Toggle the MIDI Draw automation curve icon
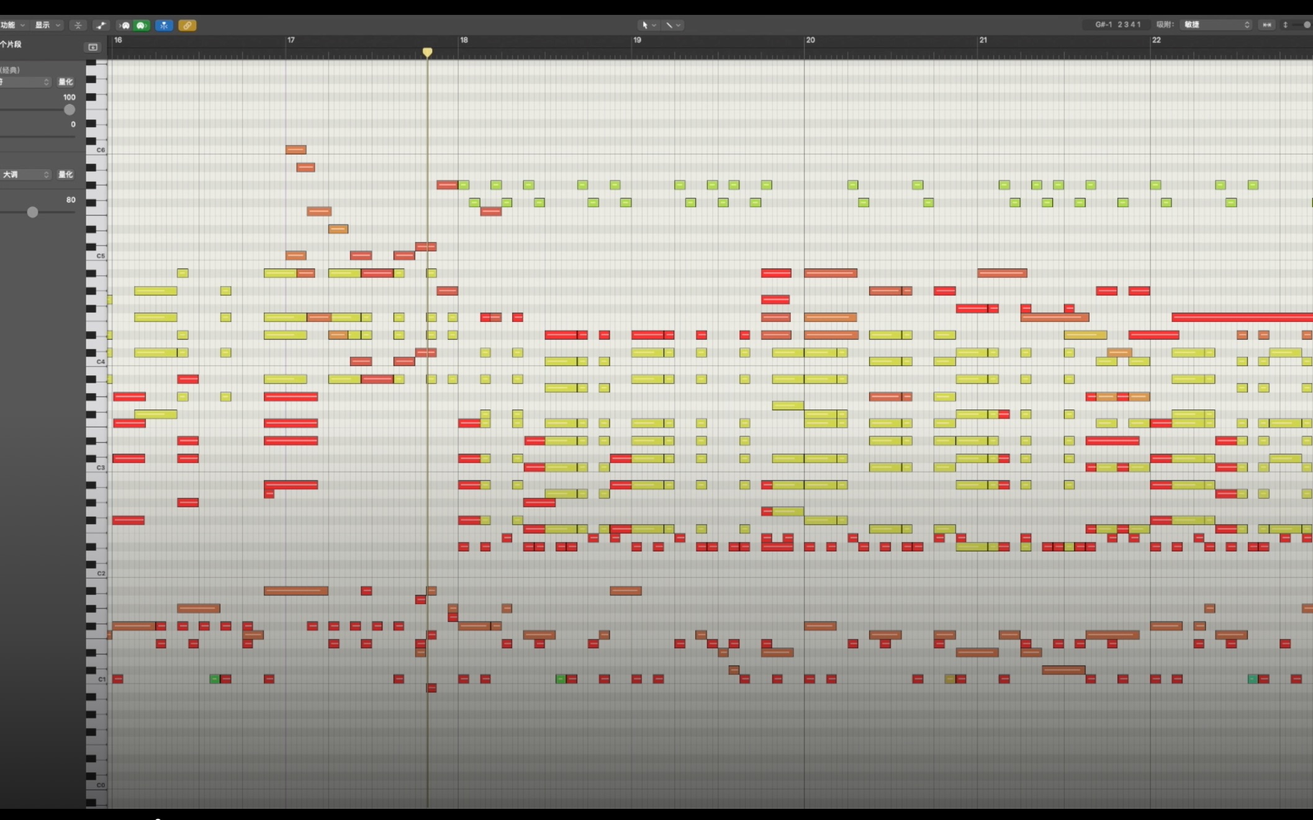1313x820 pixels. tap(101, 25)
